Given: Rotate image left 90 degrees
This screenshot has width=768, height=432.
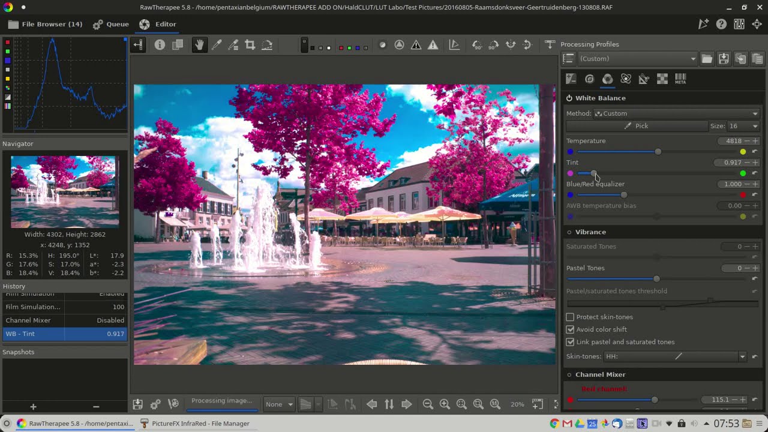Looking at the screenshot, I should (x=477, y=45).
